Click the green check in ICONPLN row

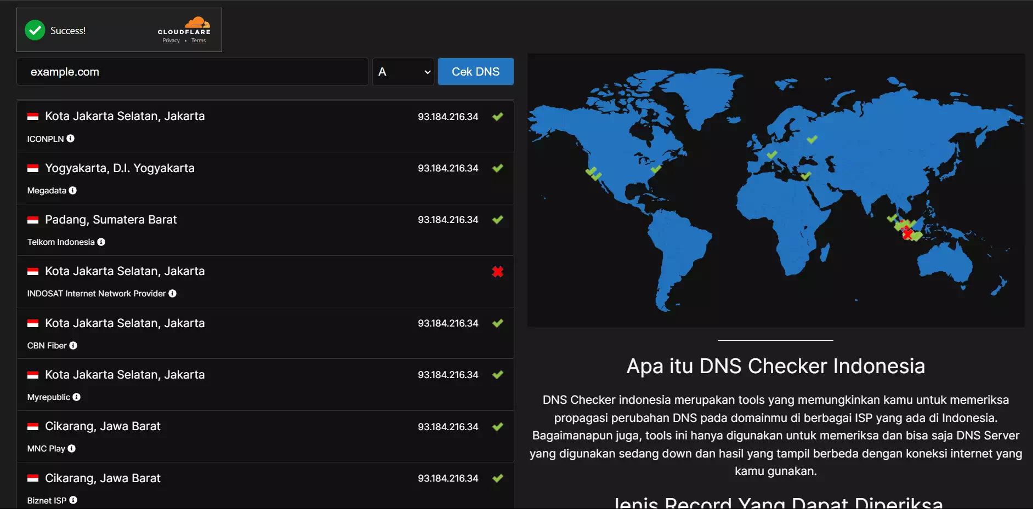point(498,117)
